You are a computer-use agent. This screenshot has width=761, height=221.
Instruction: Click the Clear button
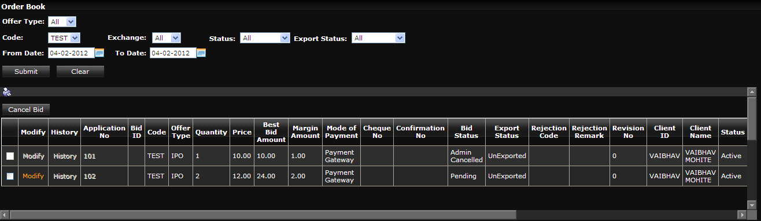pyautogui.click(x=80, y=72)
